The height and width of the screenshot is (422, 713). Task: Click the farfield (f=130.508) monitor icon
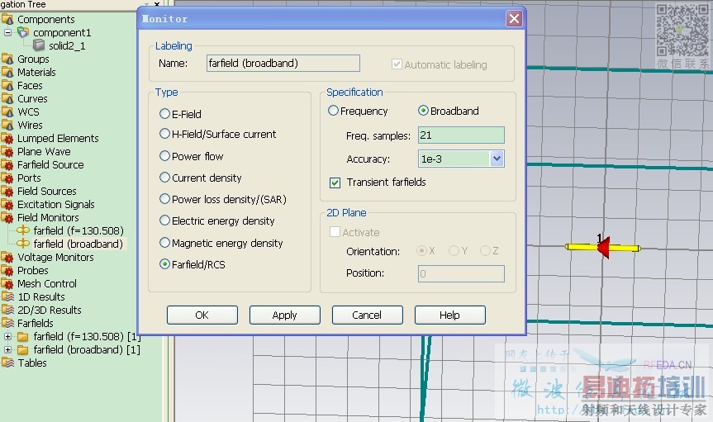tap(23, 230)
